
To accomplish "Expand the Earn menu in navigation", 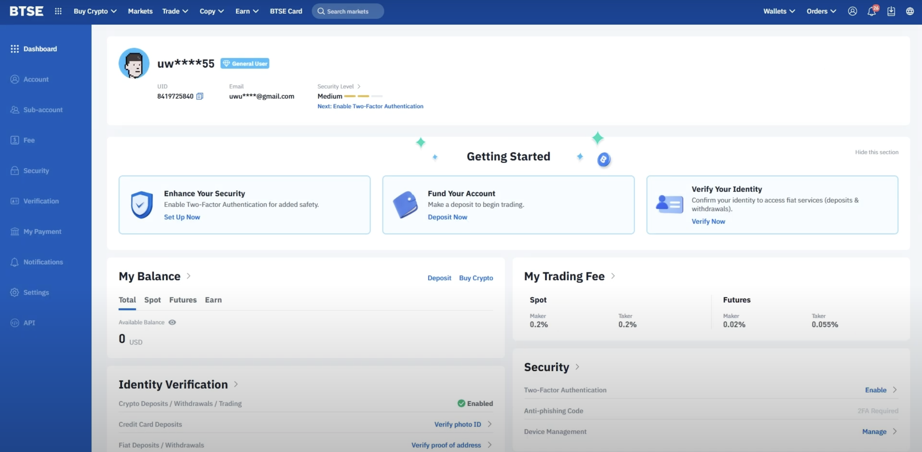I will tap(247, 11).
